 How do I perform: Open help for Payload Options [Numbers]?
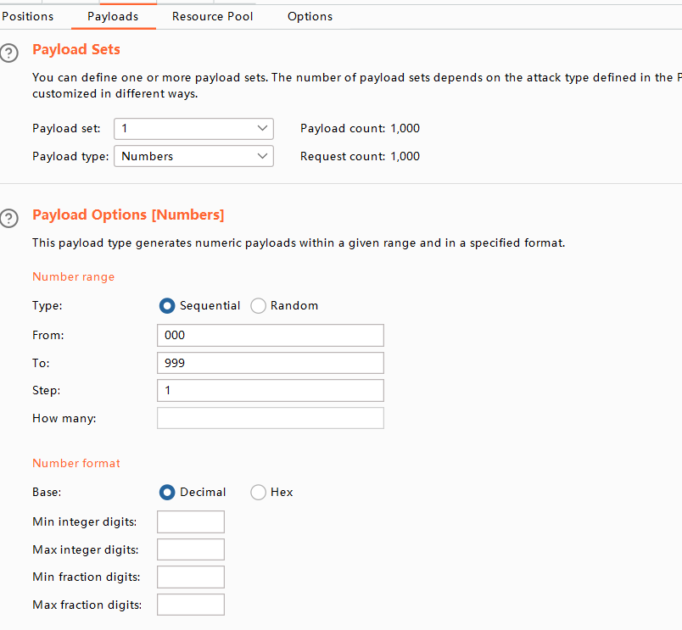[9, 219]
